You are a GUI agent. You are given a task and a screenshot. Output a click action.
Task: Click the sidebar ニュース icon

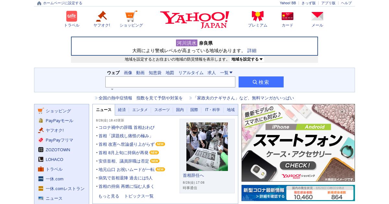pyautogui.click(x=41, y=198)
